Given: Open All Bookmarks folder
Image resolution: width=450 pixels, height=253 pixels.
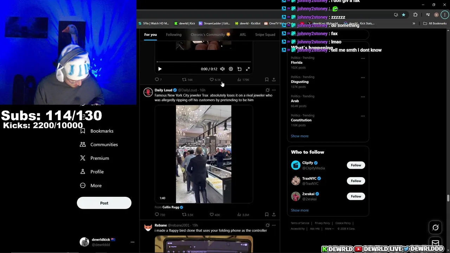Looking at the screenshot, I should click(435, 24).
